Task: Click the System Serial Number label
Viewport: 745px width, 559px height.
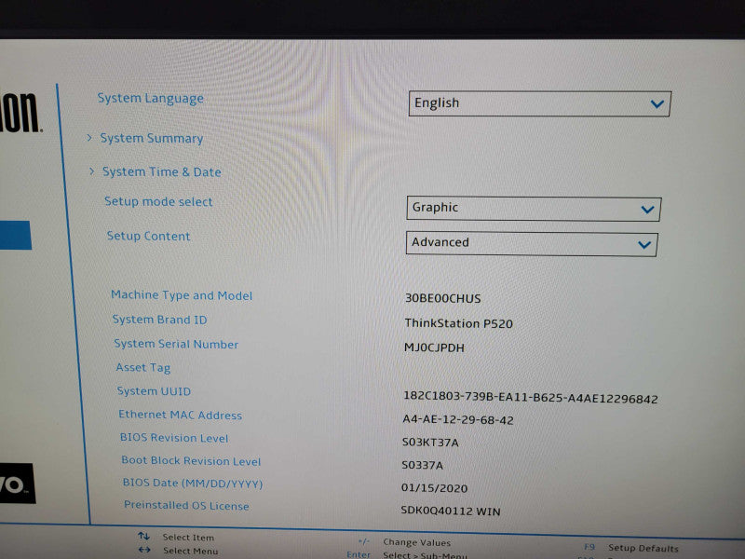Action: [176, 344]
